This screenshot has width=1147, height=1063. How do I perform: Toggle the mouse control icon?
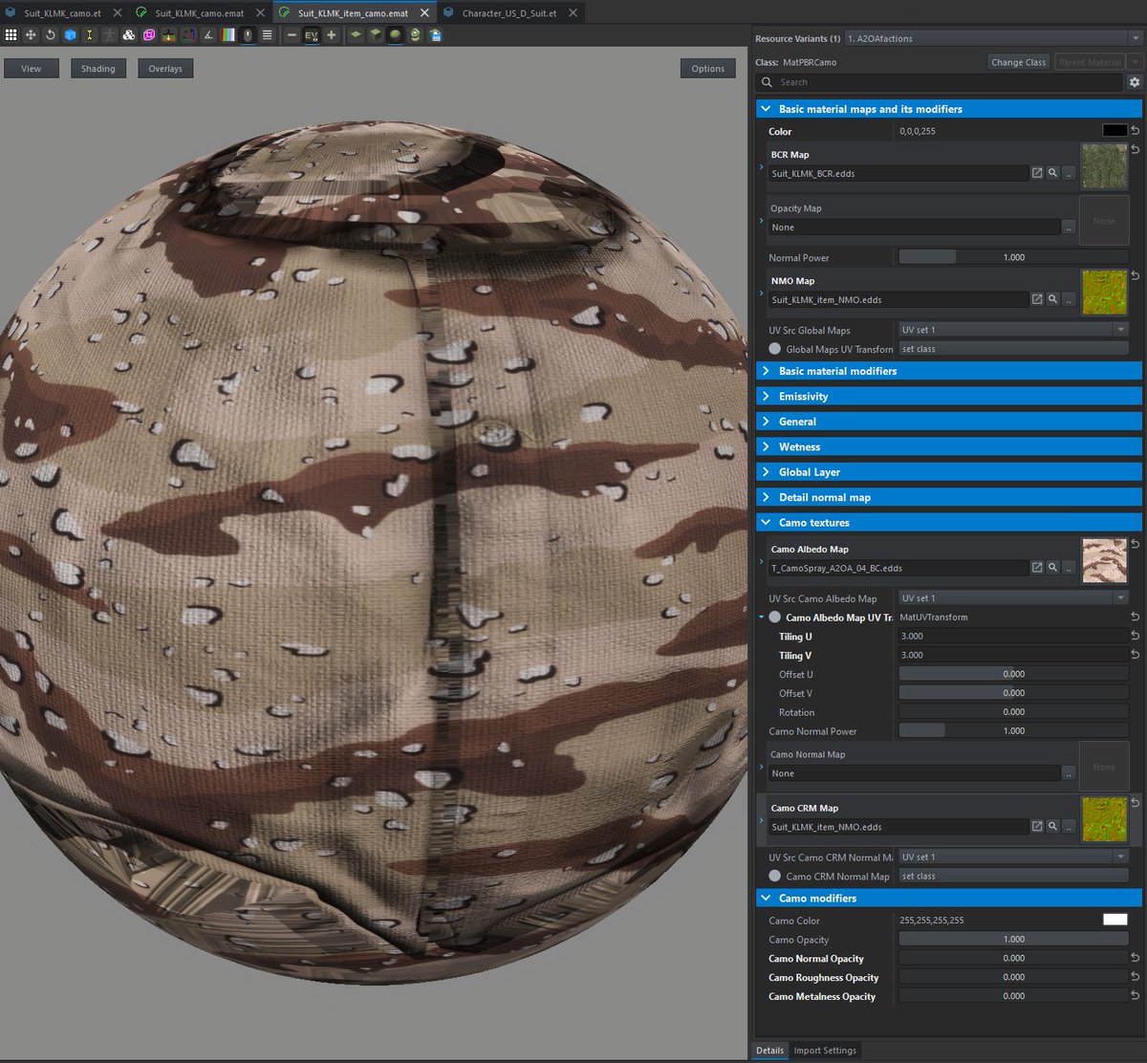pyautogui.click(x=248, y=34)
